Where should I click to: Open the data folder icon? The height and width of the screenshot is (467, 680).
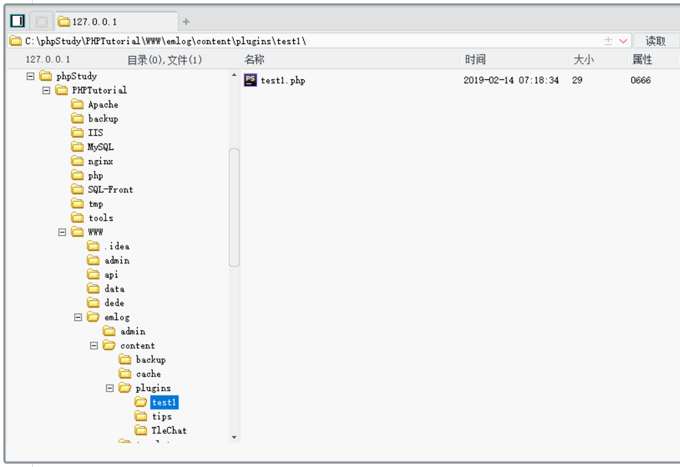pyautogui.click(x=93, y=288)
